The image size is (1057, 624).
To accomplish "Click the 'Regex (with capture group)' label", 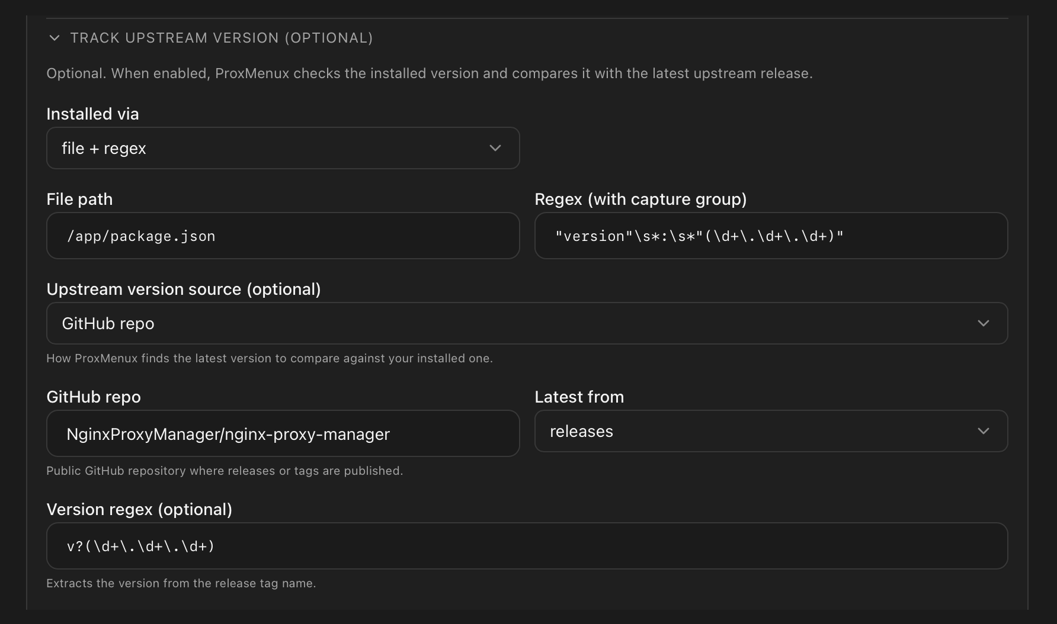I will coord(640,200).
